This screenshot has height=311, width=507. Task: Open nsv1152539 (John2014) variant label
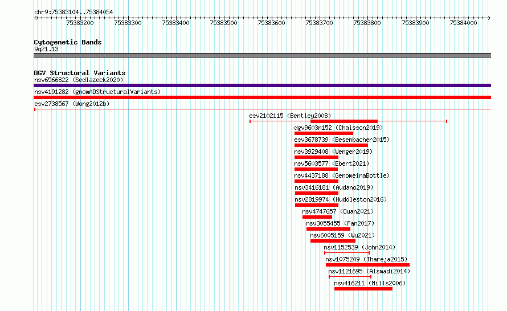pos(359,247)
